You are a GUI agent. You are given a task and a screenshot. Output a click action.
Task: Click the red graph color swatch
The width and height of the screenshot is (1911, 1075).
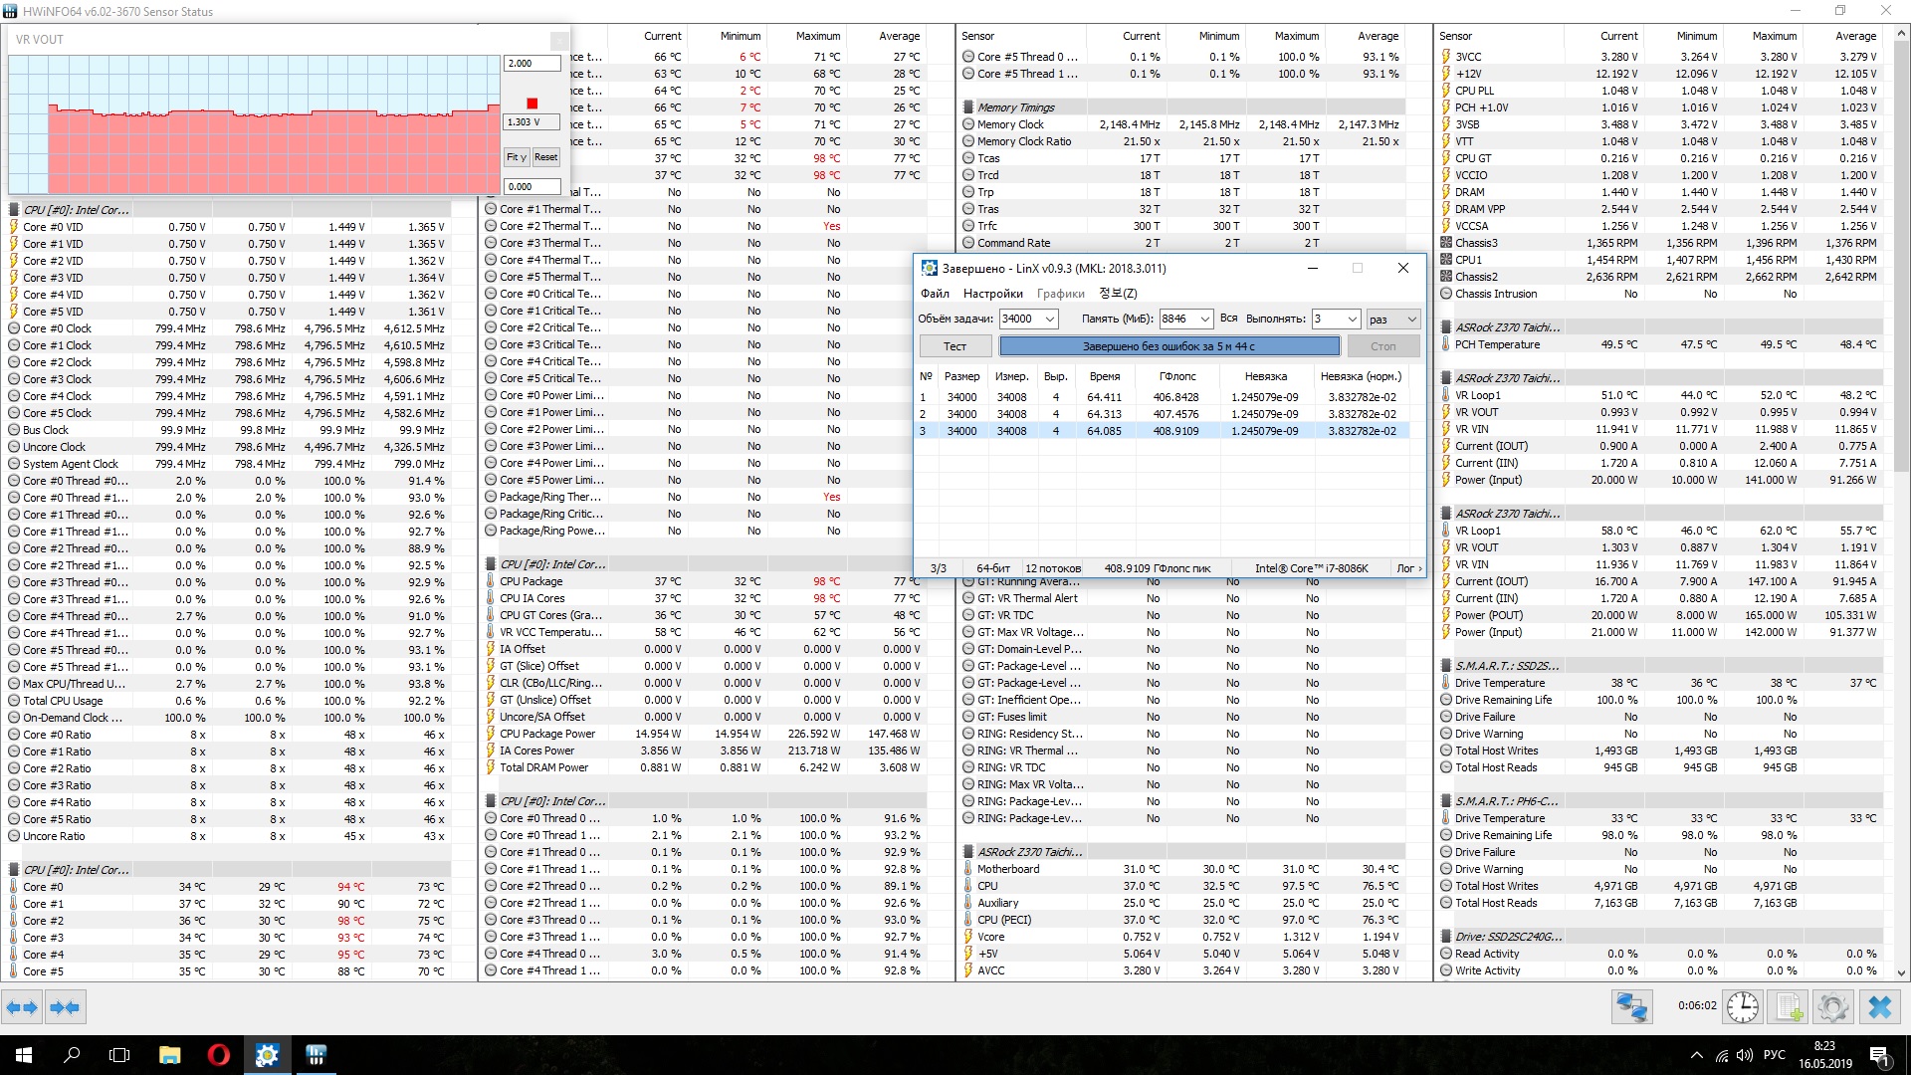click(x=532, y=104)
